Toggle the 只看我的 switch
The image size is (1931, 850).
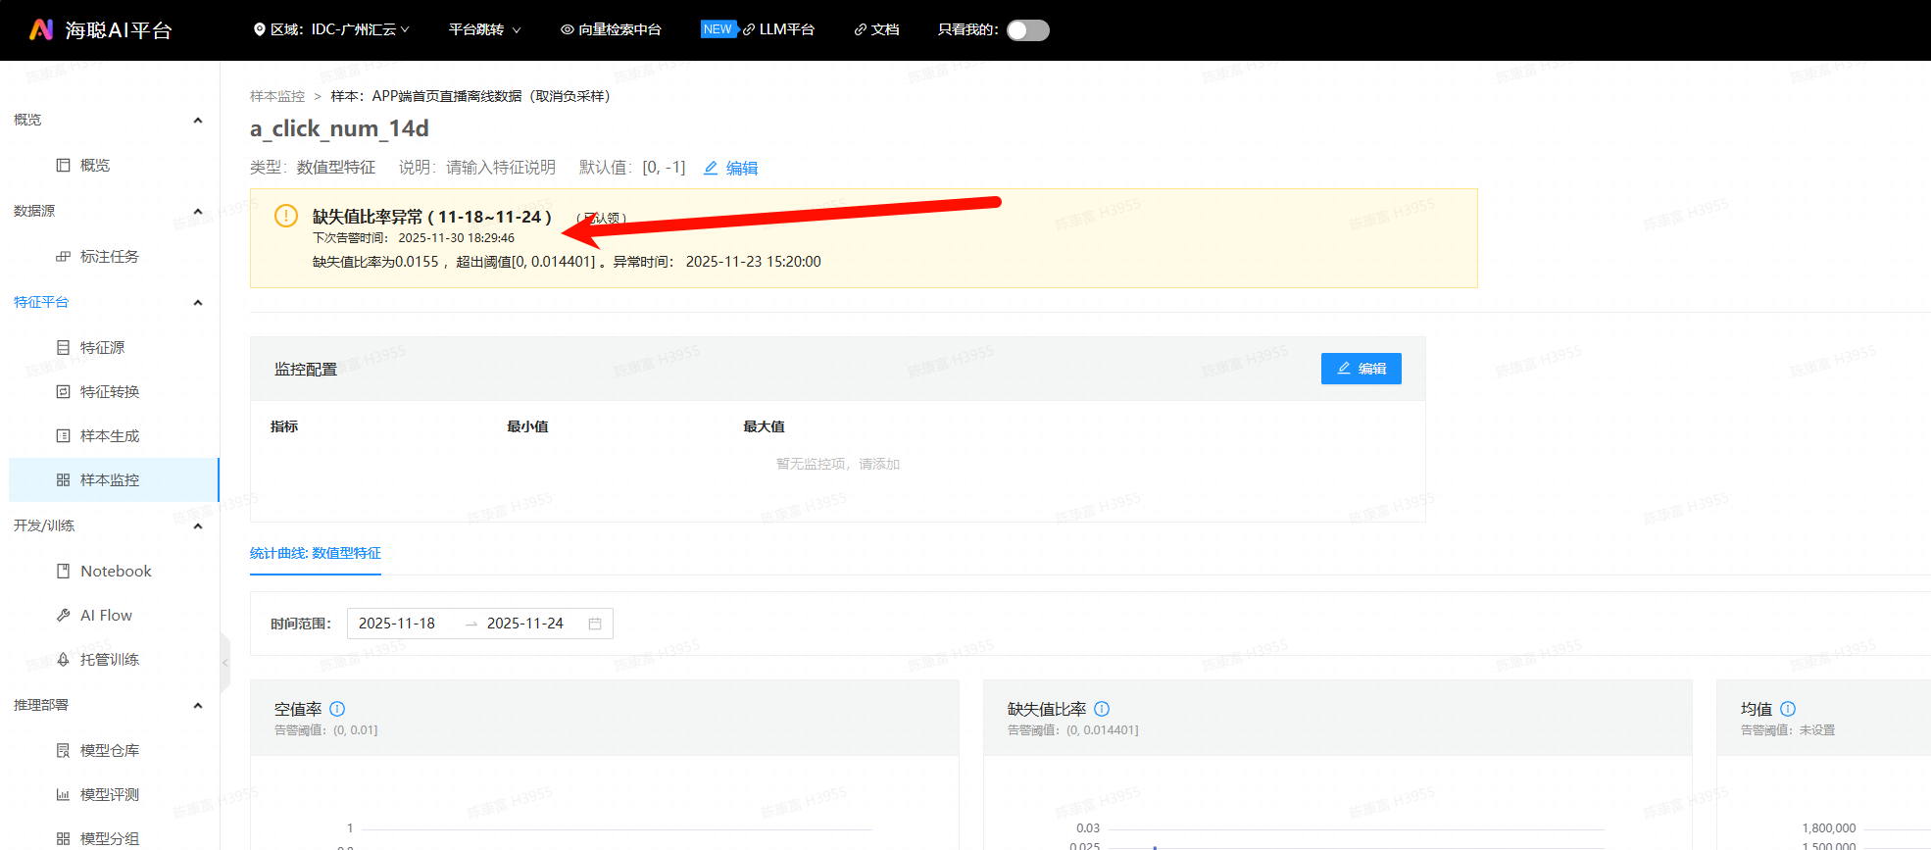(1027, 30)
